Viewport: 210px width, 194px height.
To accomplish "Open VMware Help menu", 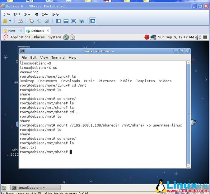I will [x=55, y=14].
